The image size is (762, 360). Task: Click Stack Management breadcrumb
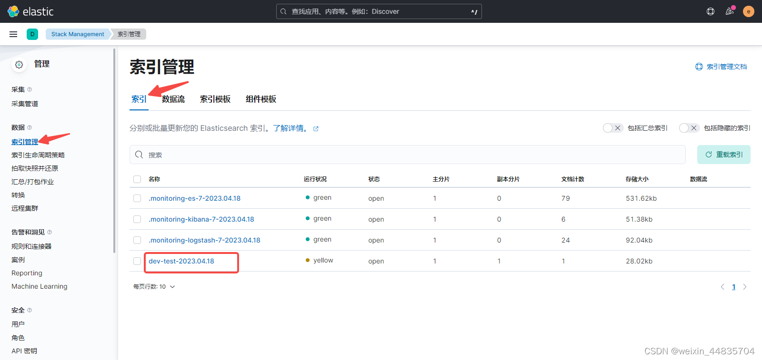point(78,34)
